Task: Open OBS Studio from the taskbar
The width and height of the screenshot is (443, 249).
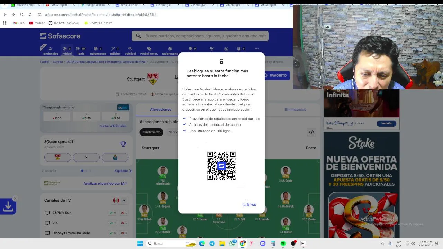Action: click(293, 243)
